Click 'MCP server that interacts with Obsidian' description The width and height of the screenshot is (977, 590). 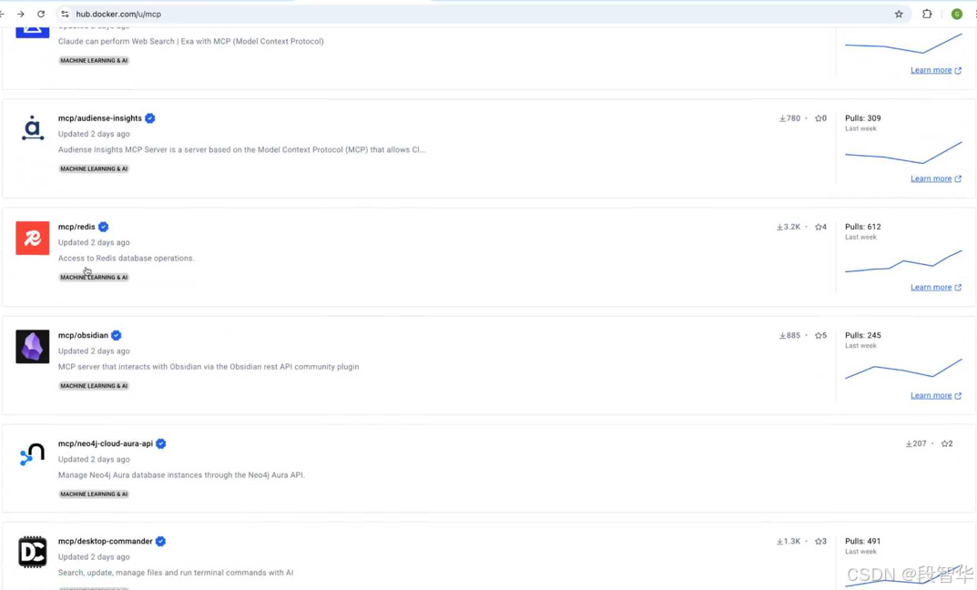click(x=209, y=366)
